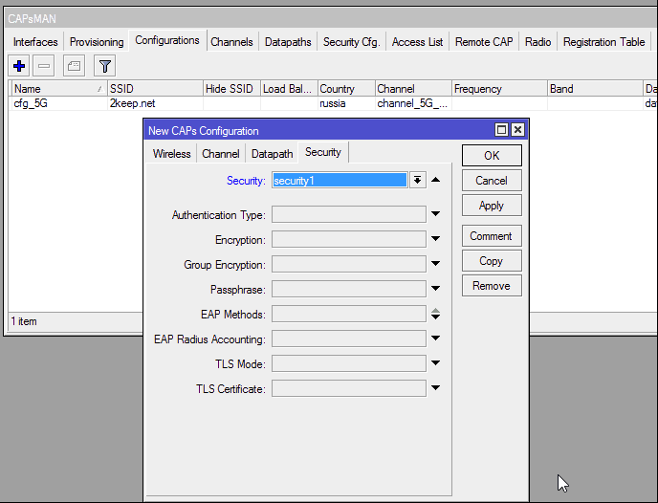Viewport: 658px width, 503px height.
Task: Maximize the New CAPs Configuration dialog
Action: (x=501, y=130)
